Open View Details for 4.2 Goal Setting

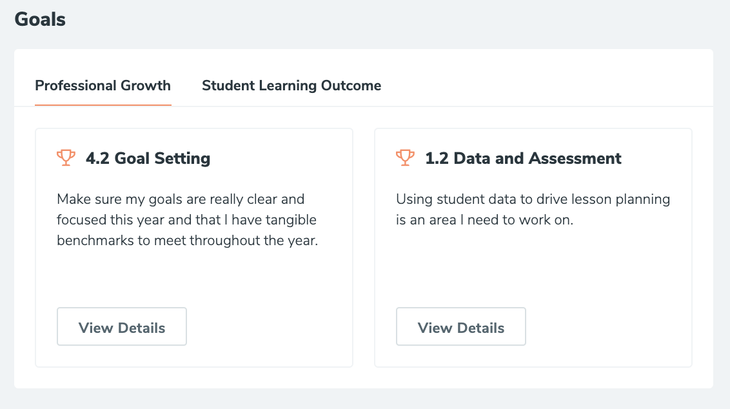point(121,326)
